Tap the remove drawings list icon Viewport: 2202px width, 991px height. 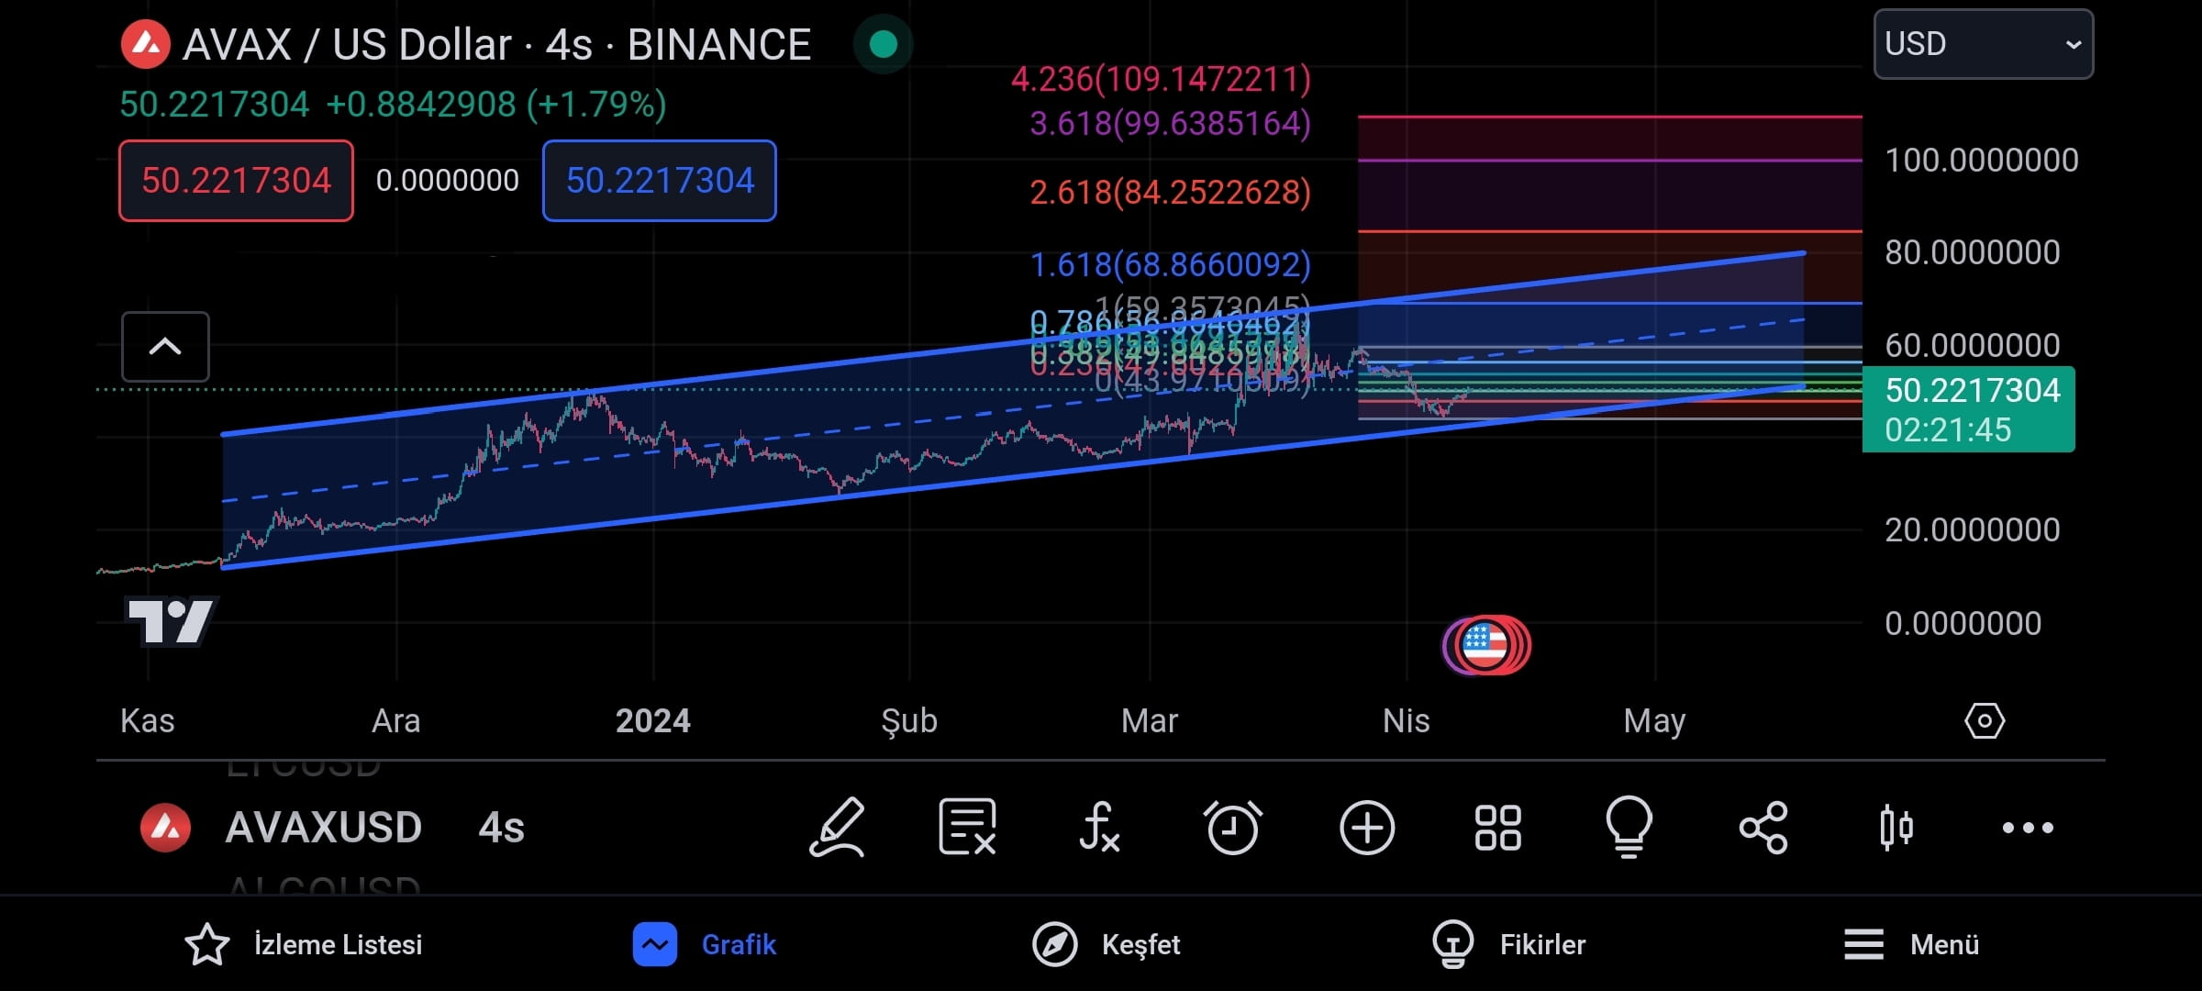point(967,827)
